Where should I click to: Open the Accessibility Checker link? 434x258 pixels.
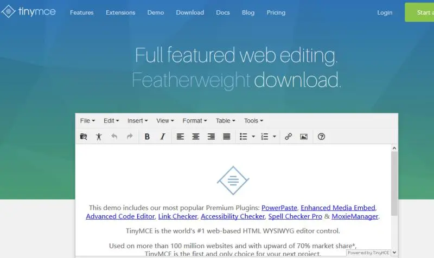(x=233, y=216)
